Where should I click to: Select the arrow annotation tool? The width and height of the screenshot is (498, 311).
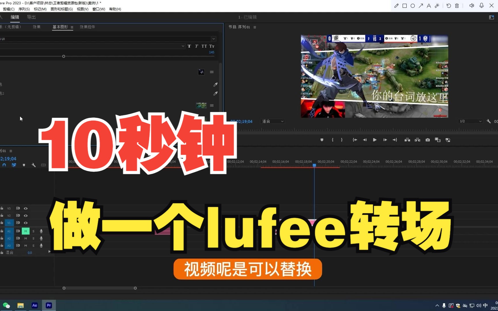click(421, 6)
